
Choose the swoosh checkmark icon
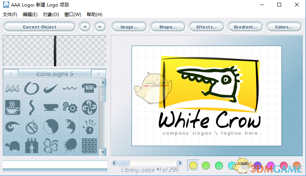tap(51, 88)
